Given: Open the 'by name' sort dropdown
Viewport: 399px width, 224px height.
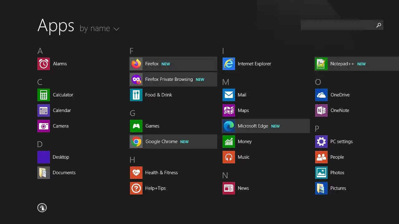Looking at the screenshot, I should click(x=99, y=28).
